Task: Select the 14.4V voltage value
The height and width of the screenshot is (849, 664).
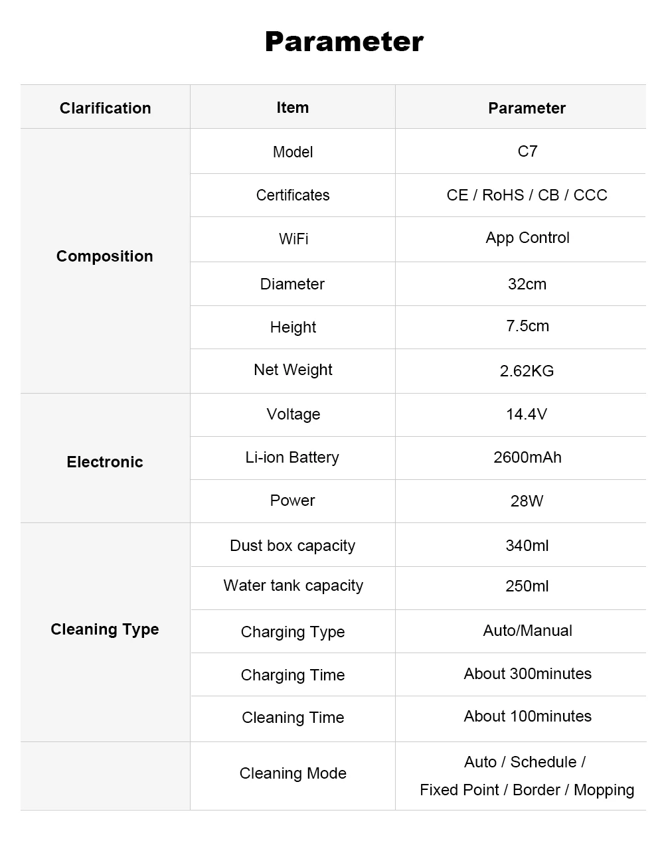Action: 527,414
